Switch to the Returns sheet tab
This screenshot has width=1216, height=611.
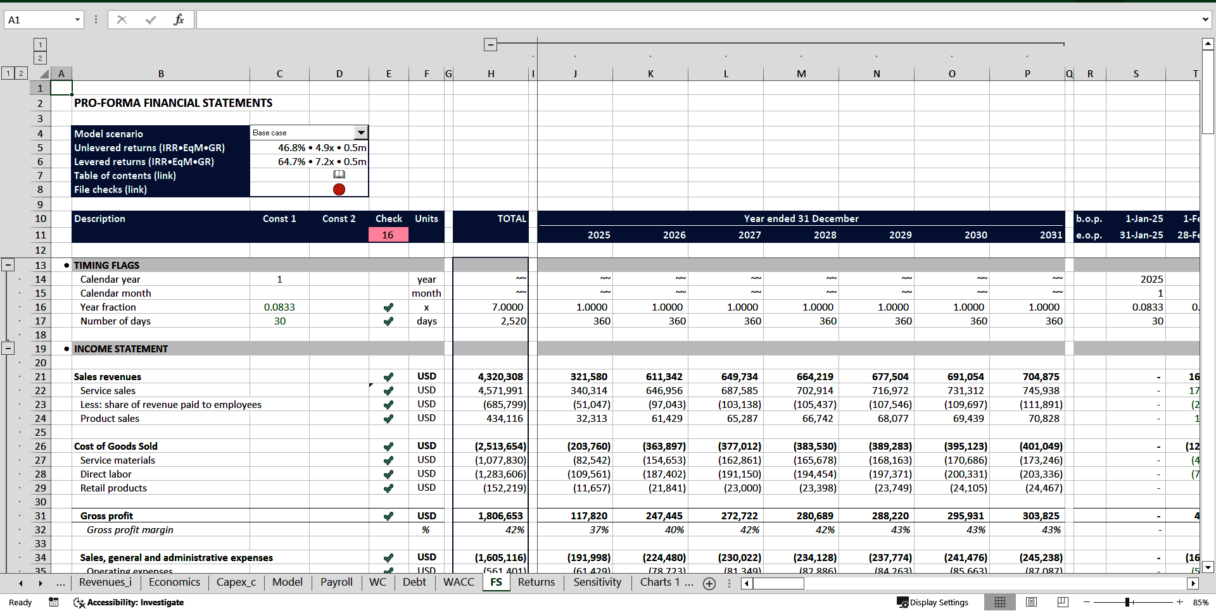tap(536, 582)
